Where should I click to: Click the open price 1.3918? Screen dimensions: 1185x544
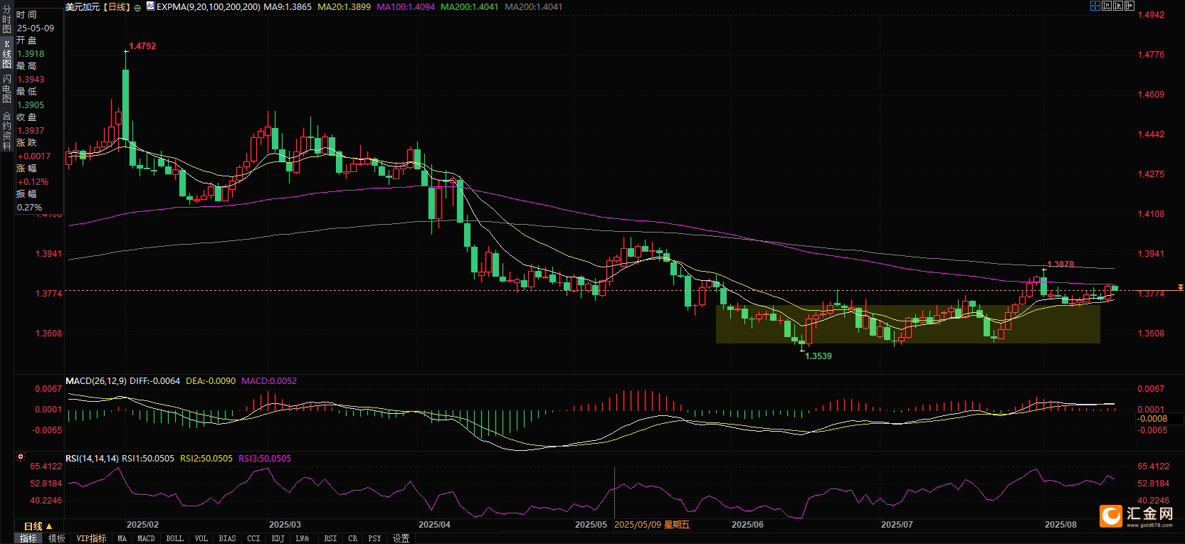(x=31, y=54)
